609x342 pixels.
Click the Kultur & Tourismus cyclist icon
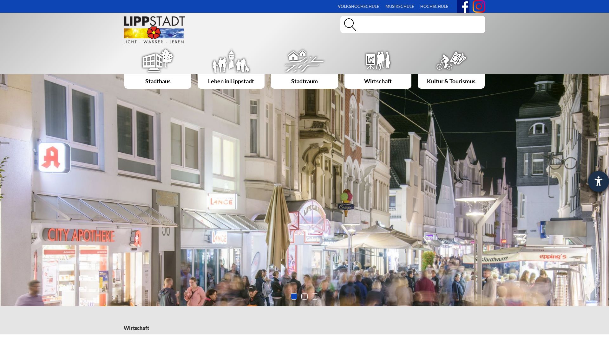click(x=451, y=60)
